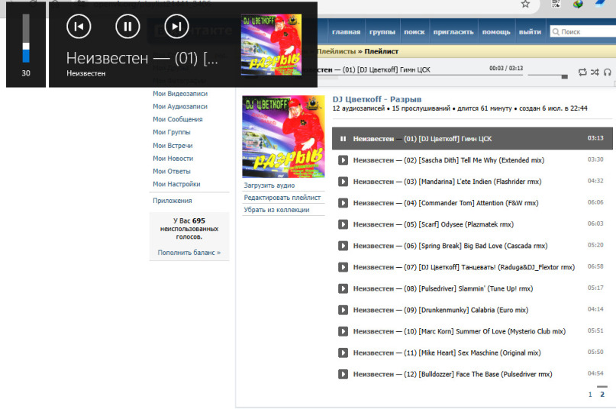This screenshot has height=409, width=616.
Task: Click the player volume slider
Action: pyautogui.click(x=547, y=76)
